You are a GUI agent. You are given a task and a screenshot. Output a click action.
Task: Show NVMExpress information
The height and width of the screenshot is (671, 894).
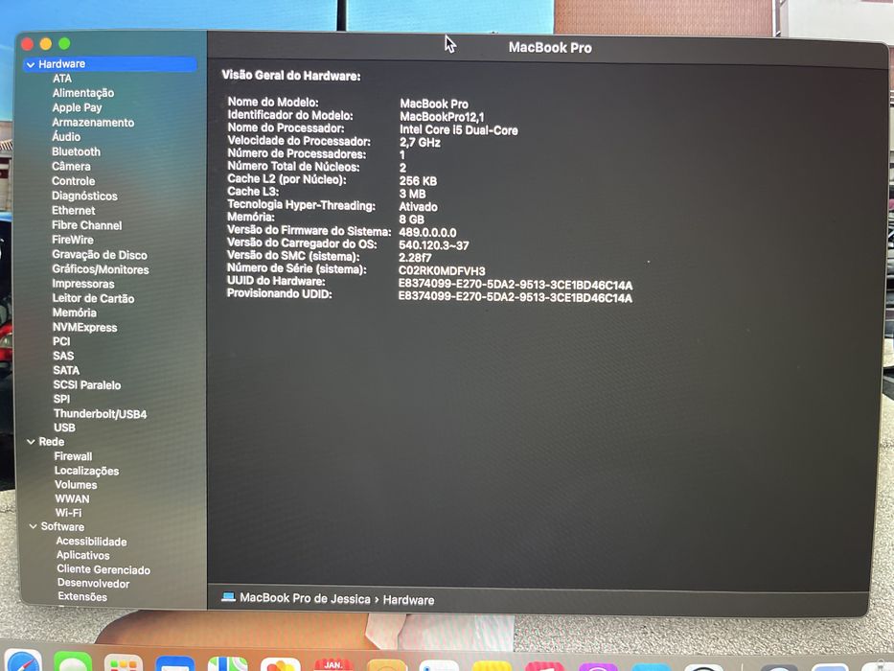pos(84,328)
